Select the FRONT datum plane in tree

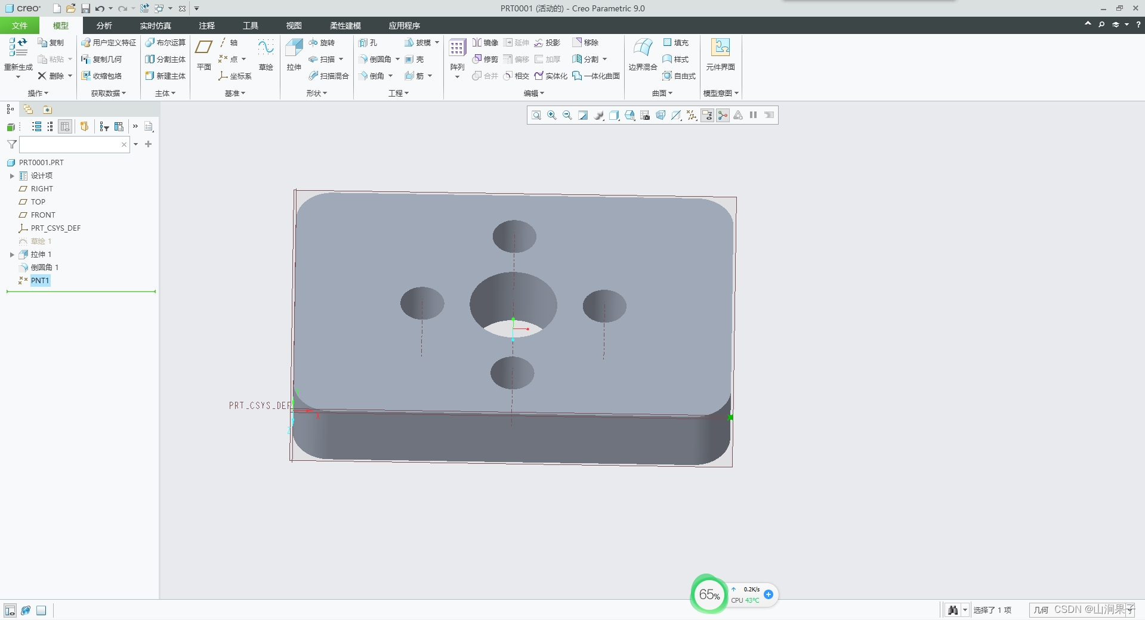(x=42, y=215)
